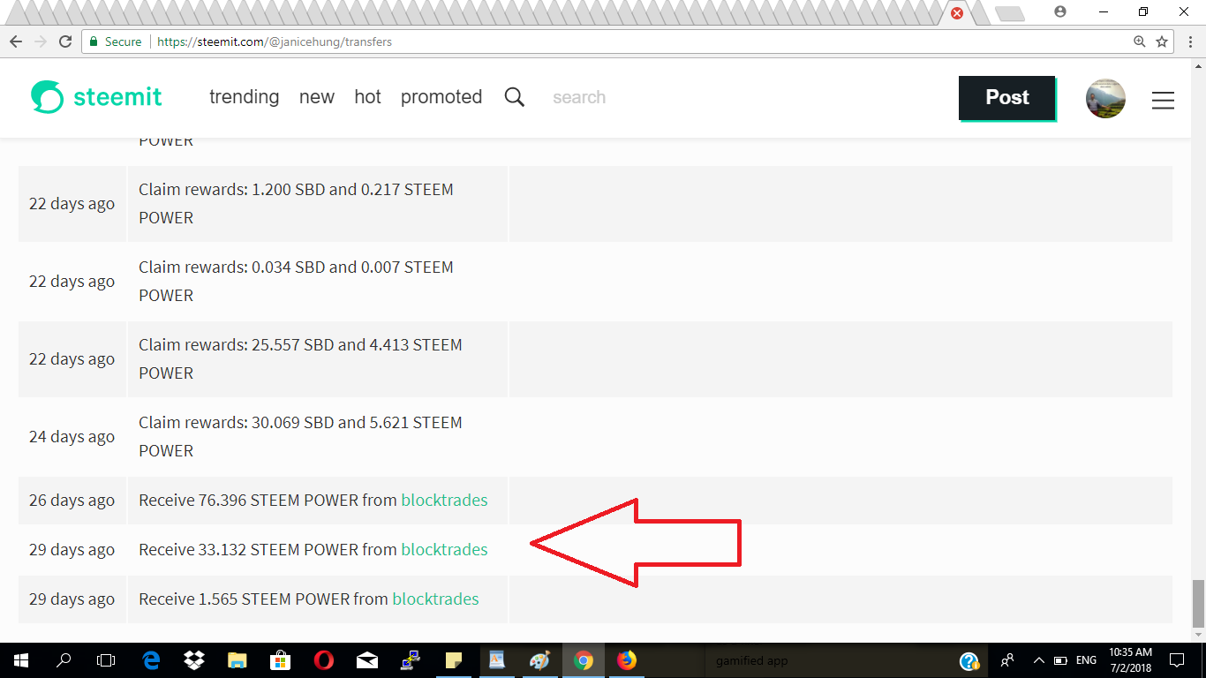Go to new posts

coord(317,97)
